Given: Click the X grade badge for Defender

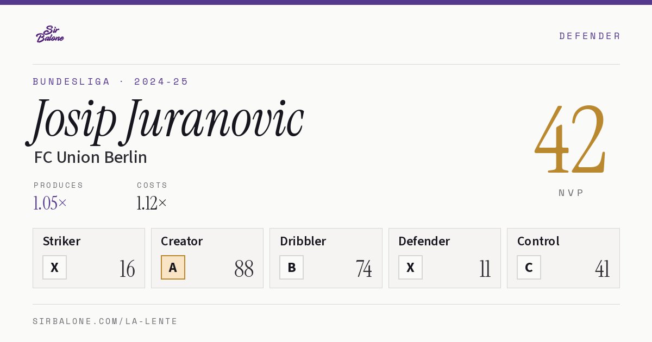Looking at the screenshot, I should tap(410, 267).
